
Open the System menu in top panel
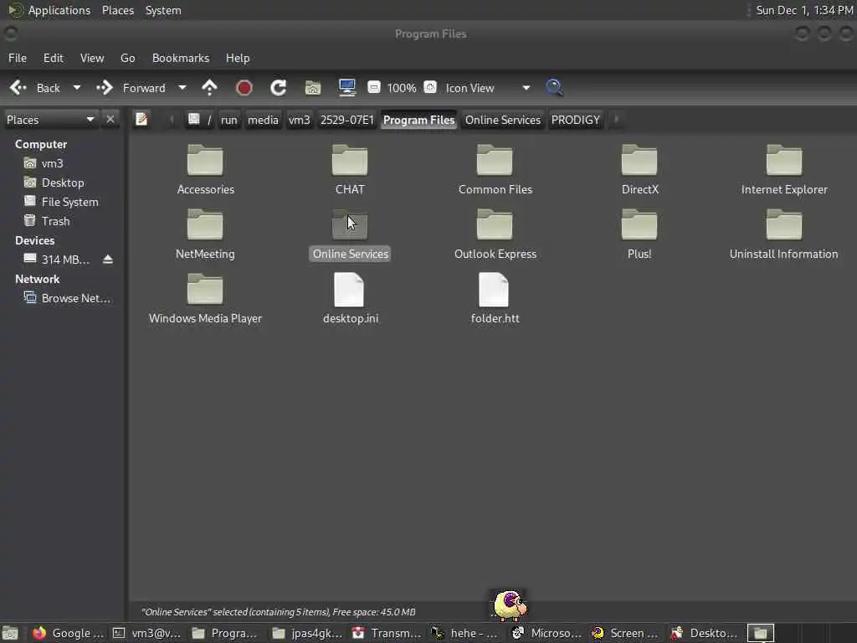[x=163, y=10]
